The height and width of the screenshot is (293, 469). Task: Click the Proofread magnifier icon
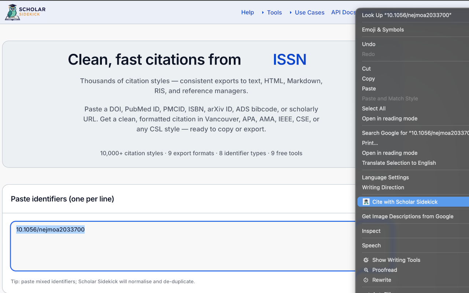pyautogui.click(x=366, y=270)
